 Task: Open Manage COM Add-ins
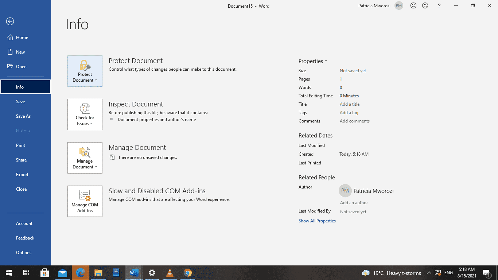click(85, 201)
